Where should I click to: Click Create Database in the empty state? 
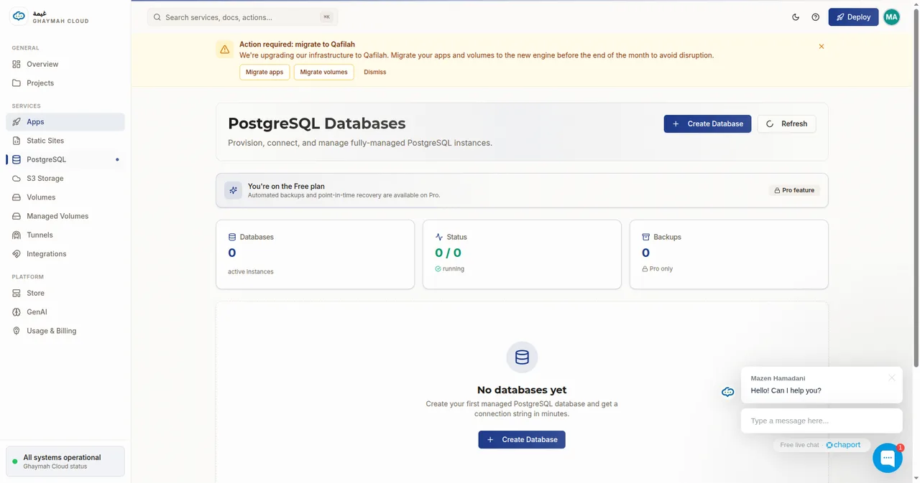522,439
